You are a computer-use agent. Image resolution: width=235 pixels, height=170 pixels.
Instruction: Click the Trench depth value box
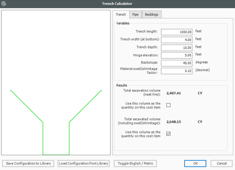pos(177,47)
